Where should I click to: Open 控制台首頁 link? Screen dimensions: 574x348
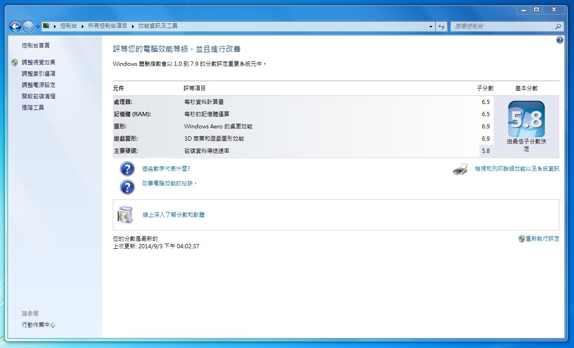click(x=36, y=46)
